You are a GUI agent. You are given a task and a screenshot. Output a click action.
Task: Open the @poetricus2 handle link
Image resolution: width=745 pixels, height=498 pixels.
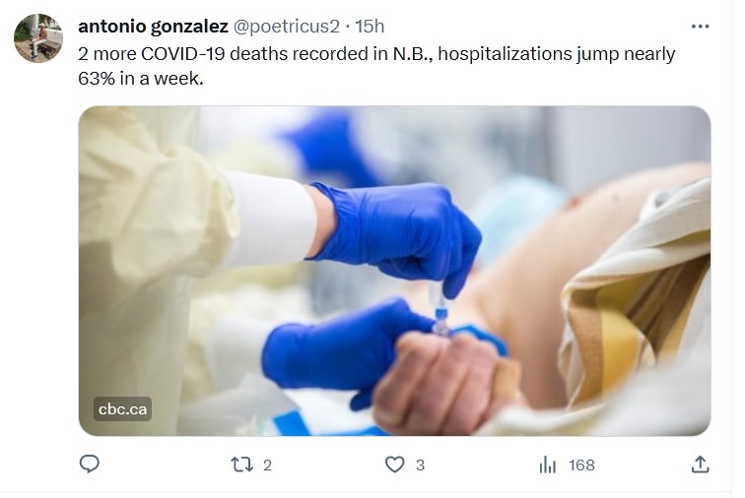301,26
